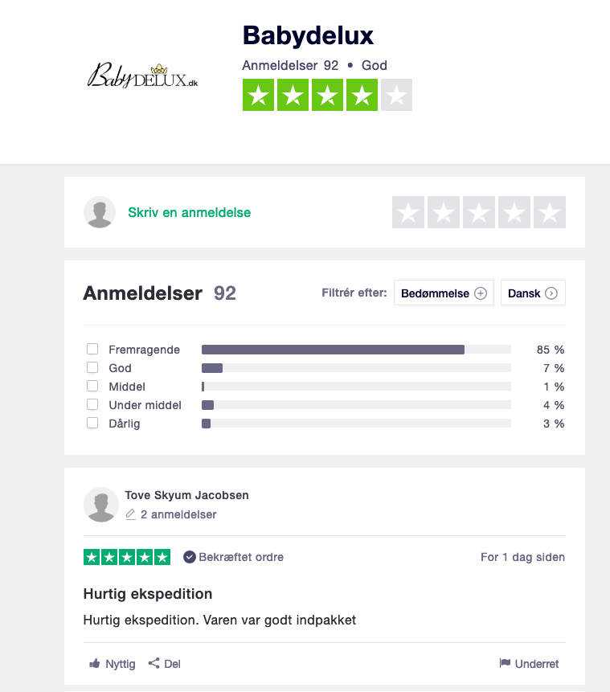The image size is (610, 692).
Task: Open the Skriv en anmeldelse link
Action: click(190, 213)
